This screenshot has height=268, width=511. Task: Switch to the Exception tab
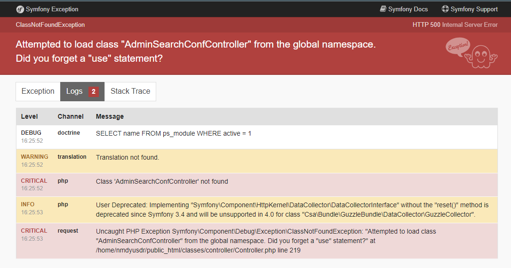pyautogui.click(x=38, y=91)
